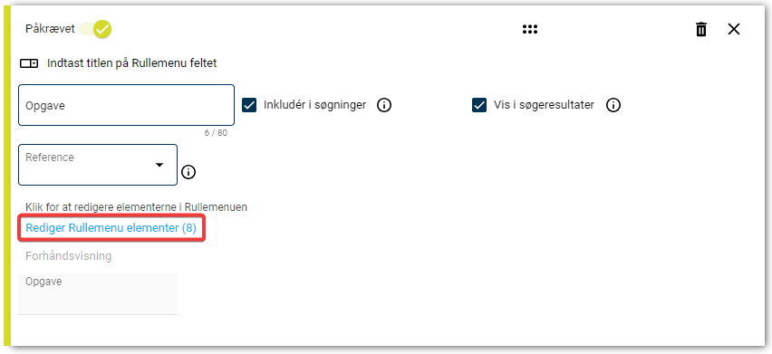772x354 pixels.
Task: Click the 6 / 80 character counter
Action: point(216,133)
